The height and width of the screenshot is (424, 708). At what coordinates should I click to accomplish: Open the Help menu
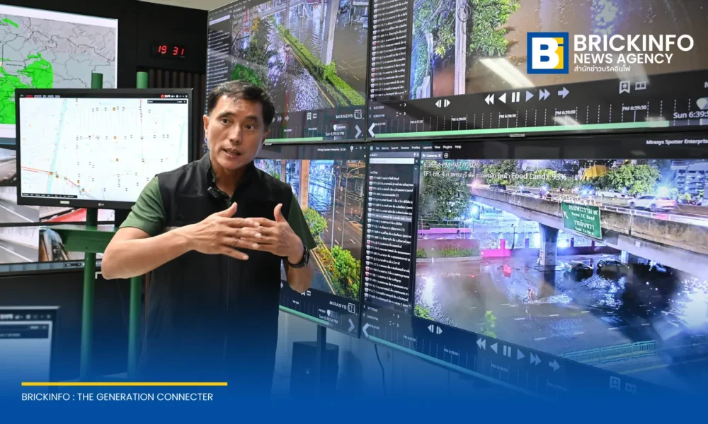coord(458,146)
